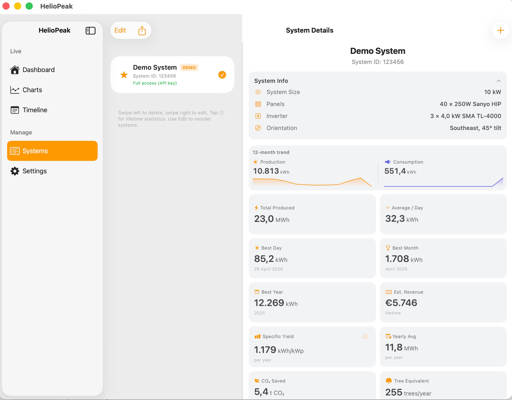512x400 pixels.
Task: Click the 32,3 kWh average value
Action: click(402, 219)
